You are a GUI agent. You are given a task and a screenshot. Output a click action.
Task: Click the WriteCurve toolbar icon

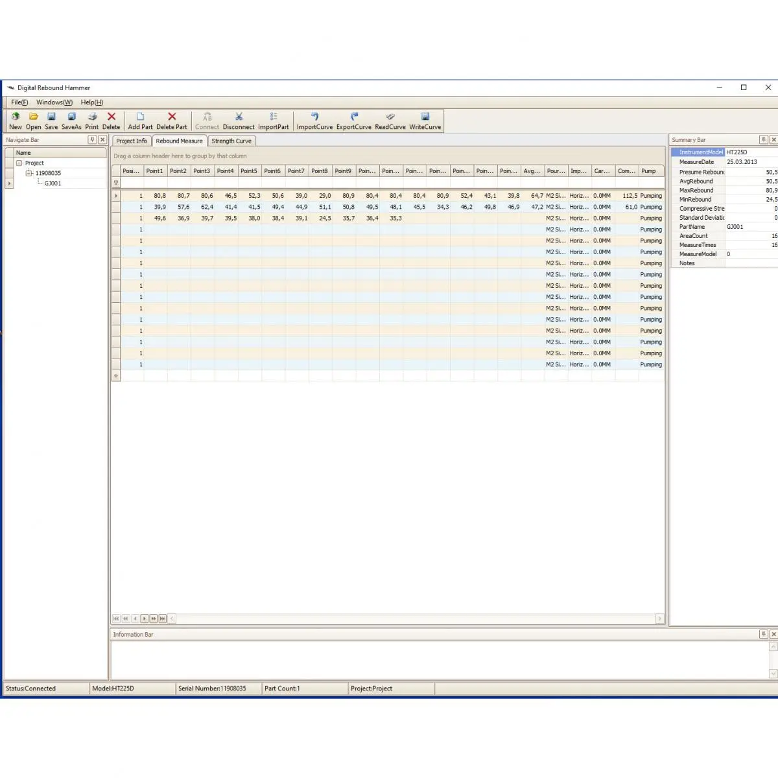point(425,117)
